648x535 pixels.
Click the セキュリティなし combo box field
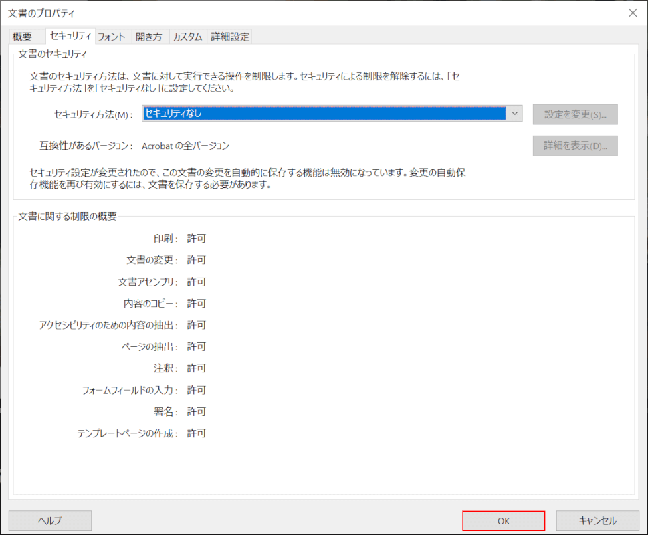tap(324, 114)
